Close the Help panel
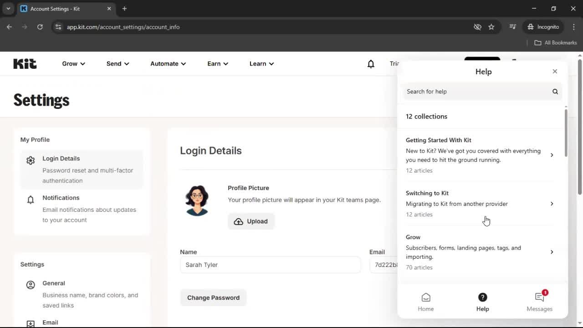Image resolution: width=583 pixels, height=328 pixels. tap(555, 71)
